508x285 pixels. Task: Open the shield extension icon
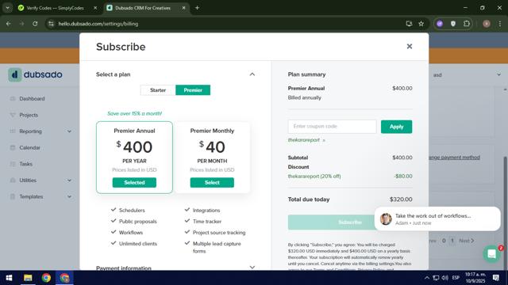(453, 24)
